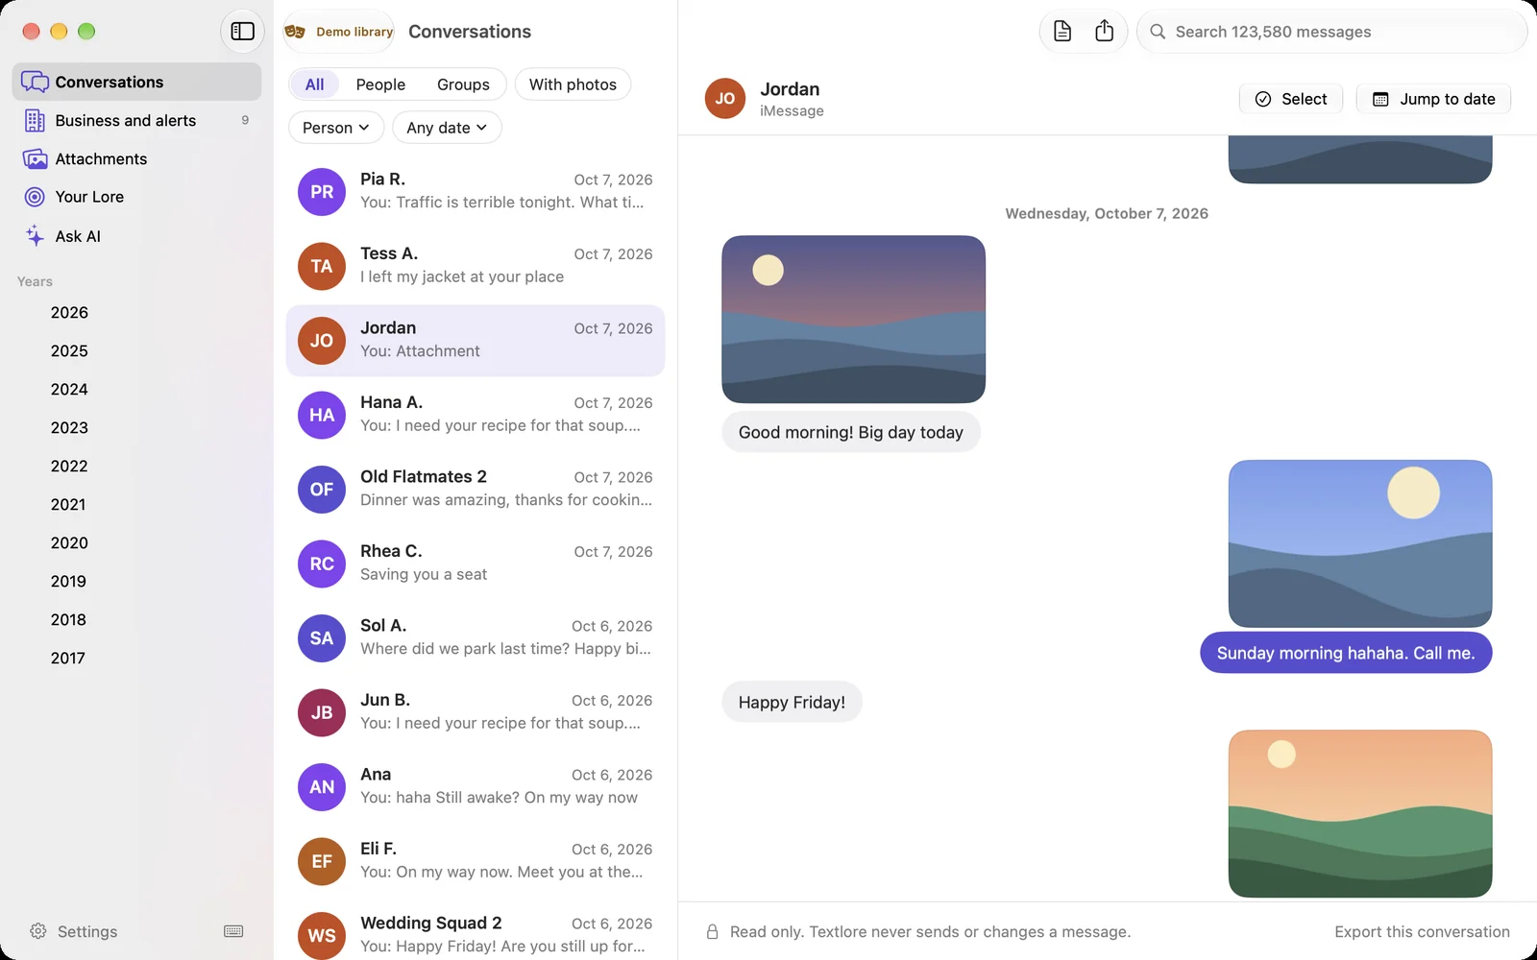Image resolution: width=1537 pixels, height=960 pixels.
Task: Click the Business and alerts building icon
Action: pyautogui.click(x=35, y=120)
